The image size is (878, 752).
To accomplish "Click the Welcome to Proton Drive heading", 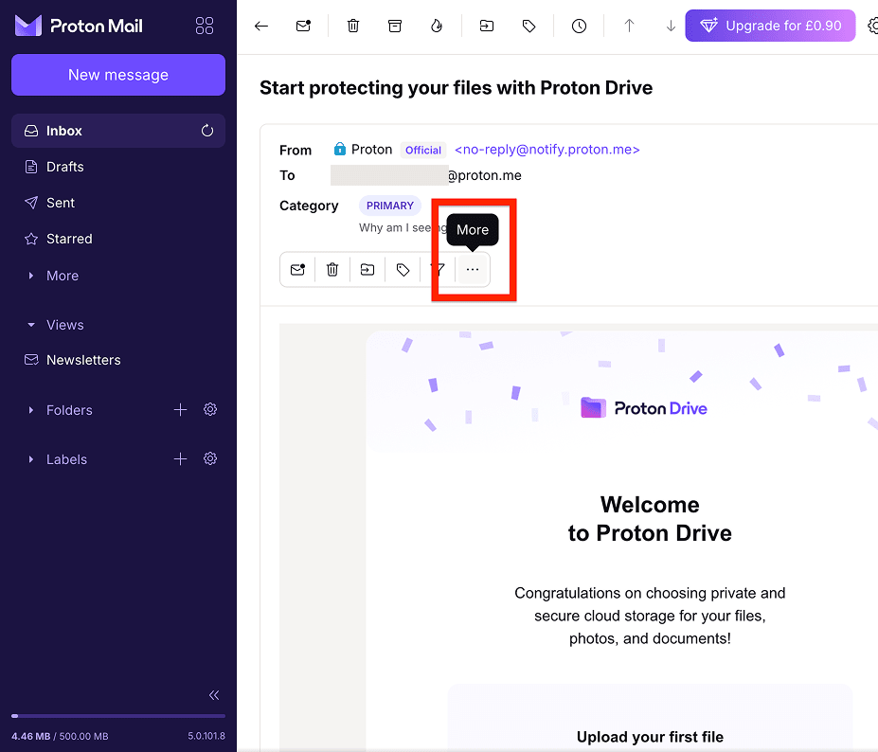I will [650, 519].
